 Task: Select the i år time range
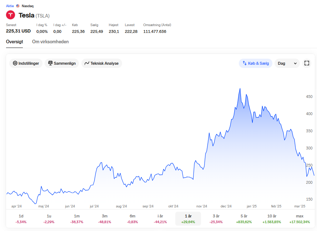pyautogui.click(x=160, y=218)
